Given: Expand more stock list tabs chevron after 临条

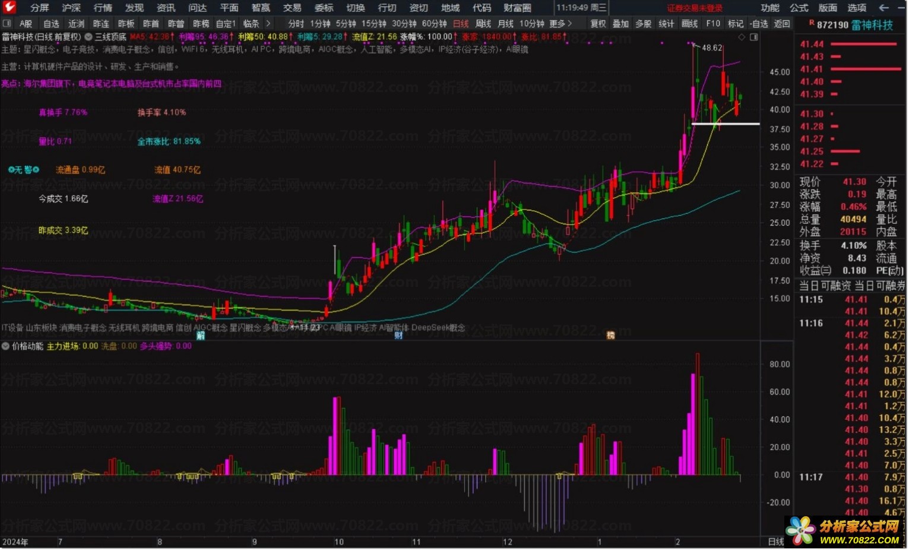Looking at the screenshot, I should click(x=268, y=24).
